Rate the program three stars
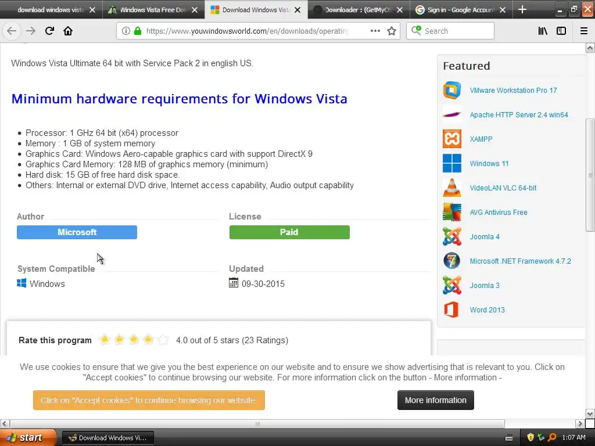Screen dimensions: 595x446 [x=134, y=340]
